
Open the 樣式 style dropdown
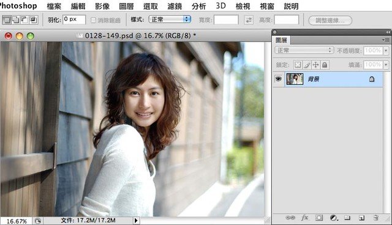click(x=170, y=20)
